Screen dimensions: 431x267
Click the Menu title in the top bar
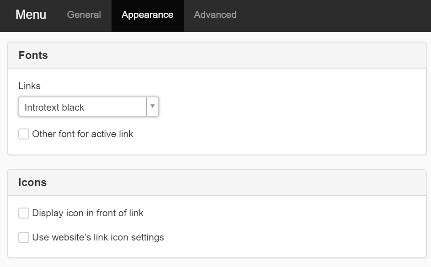point(31,15)
